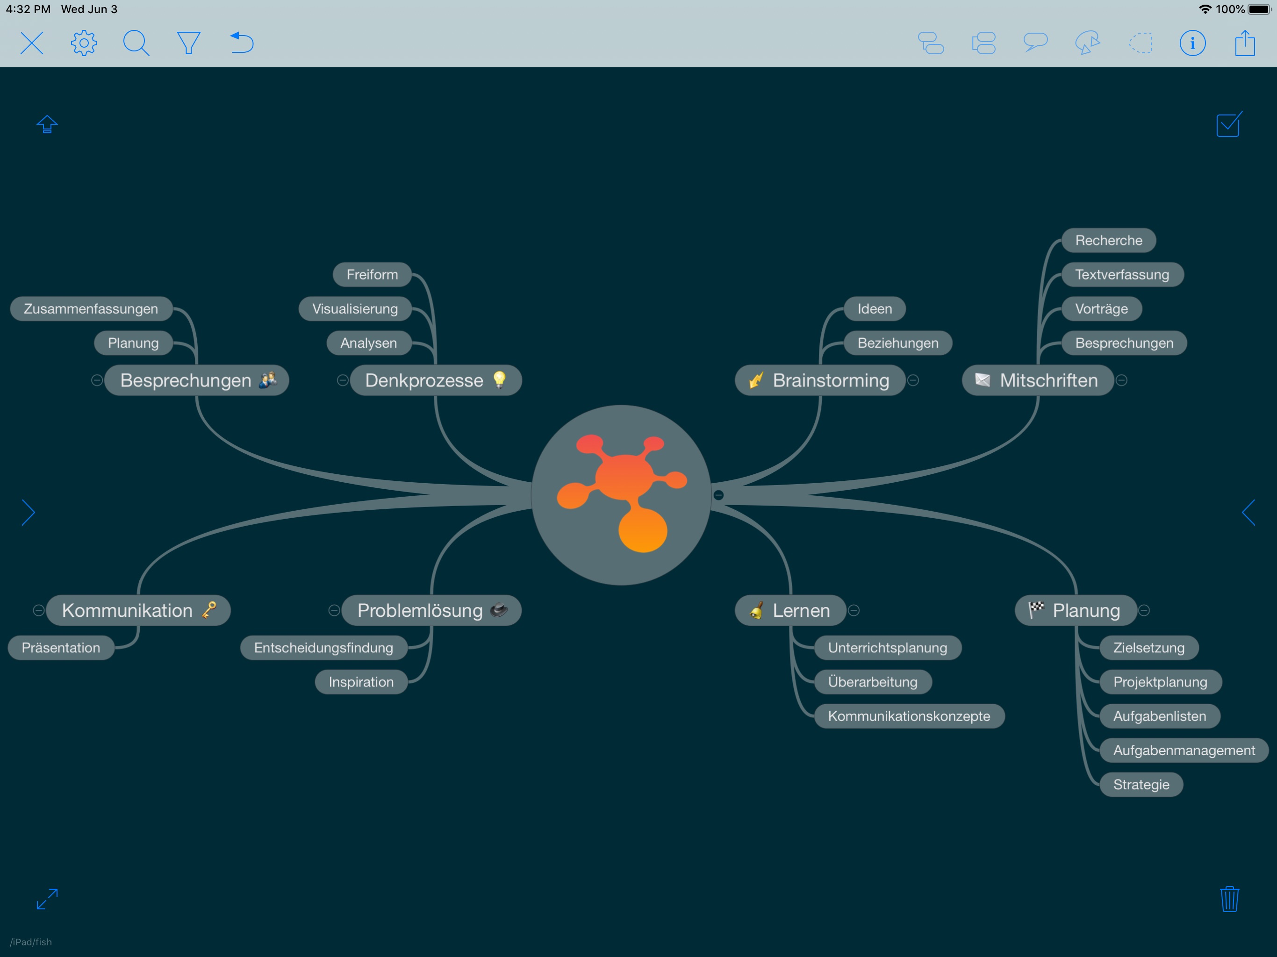1277x957 pixels.
Task: Select the central mind map node
Action: [x=621, y=495]
